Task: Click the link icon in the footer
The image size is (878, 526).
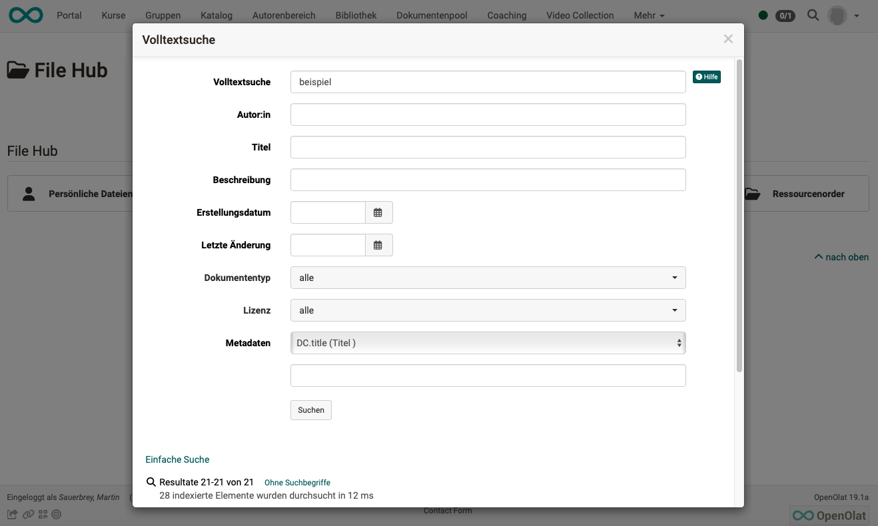Action: [28, 514]
